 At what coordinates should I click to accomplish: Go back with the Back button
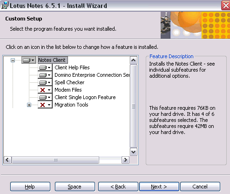pyautogui.click(x=118, y=187)
